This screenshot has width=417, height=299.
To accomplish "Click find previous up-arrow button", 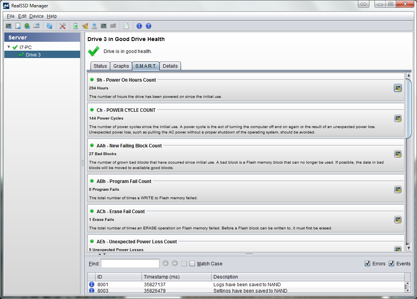I will (x=175, y=264).
